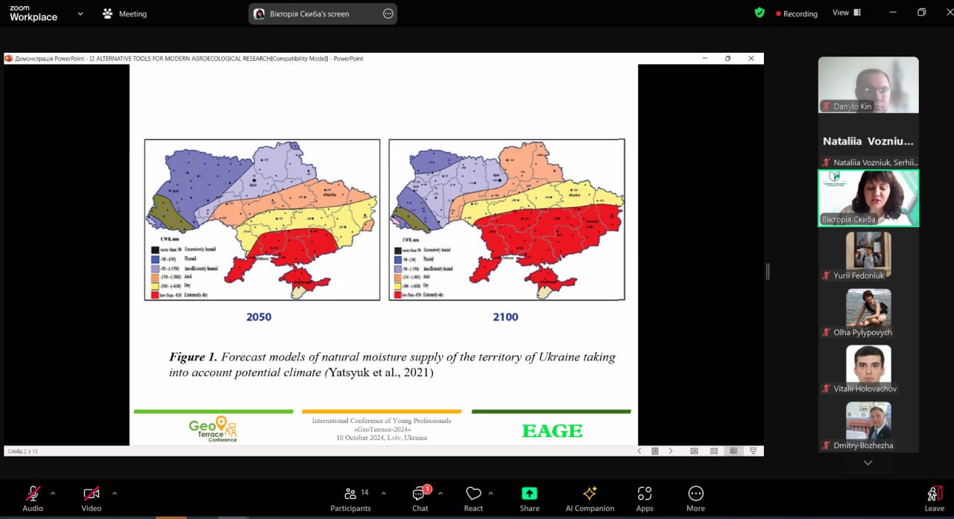Open the React emoji picker
This screenshot has height=519, width=954.
tap(473, 498)
